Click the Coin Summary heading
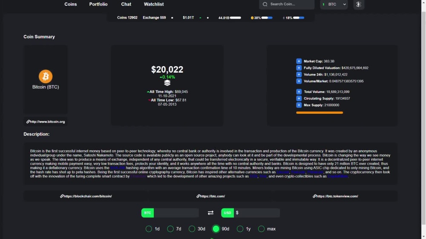This screenshot has height=239, width=426. coord(39,37)
